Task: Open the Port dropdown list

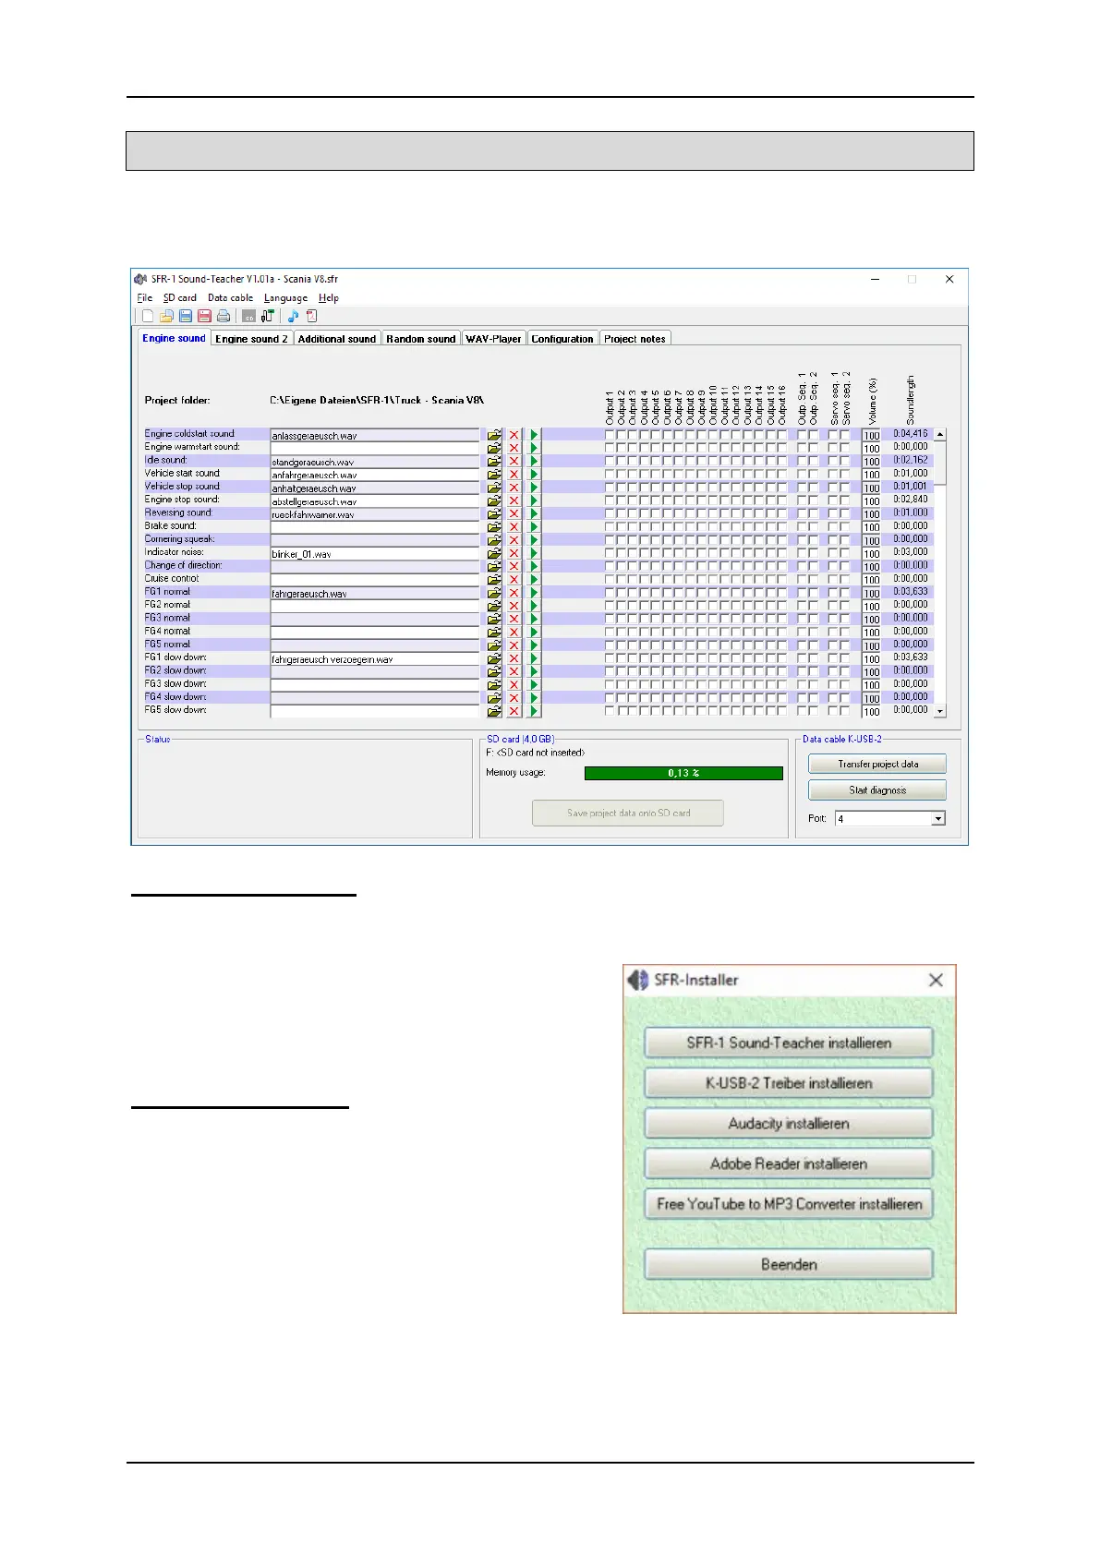Action: pos(938,818)
